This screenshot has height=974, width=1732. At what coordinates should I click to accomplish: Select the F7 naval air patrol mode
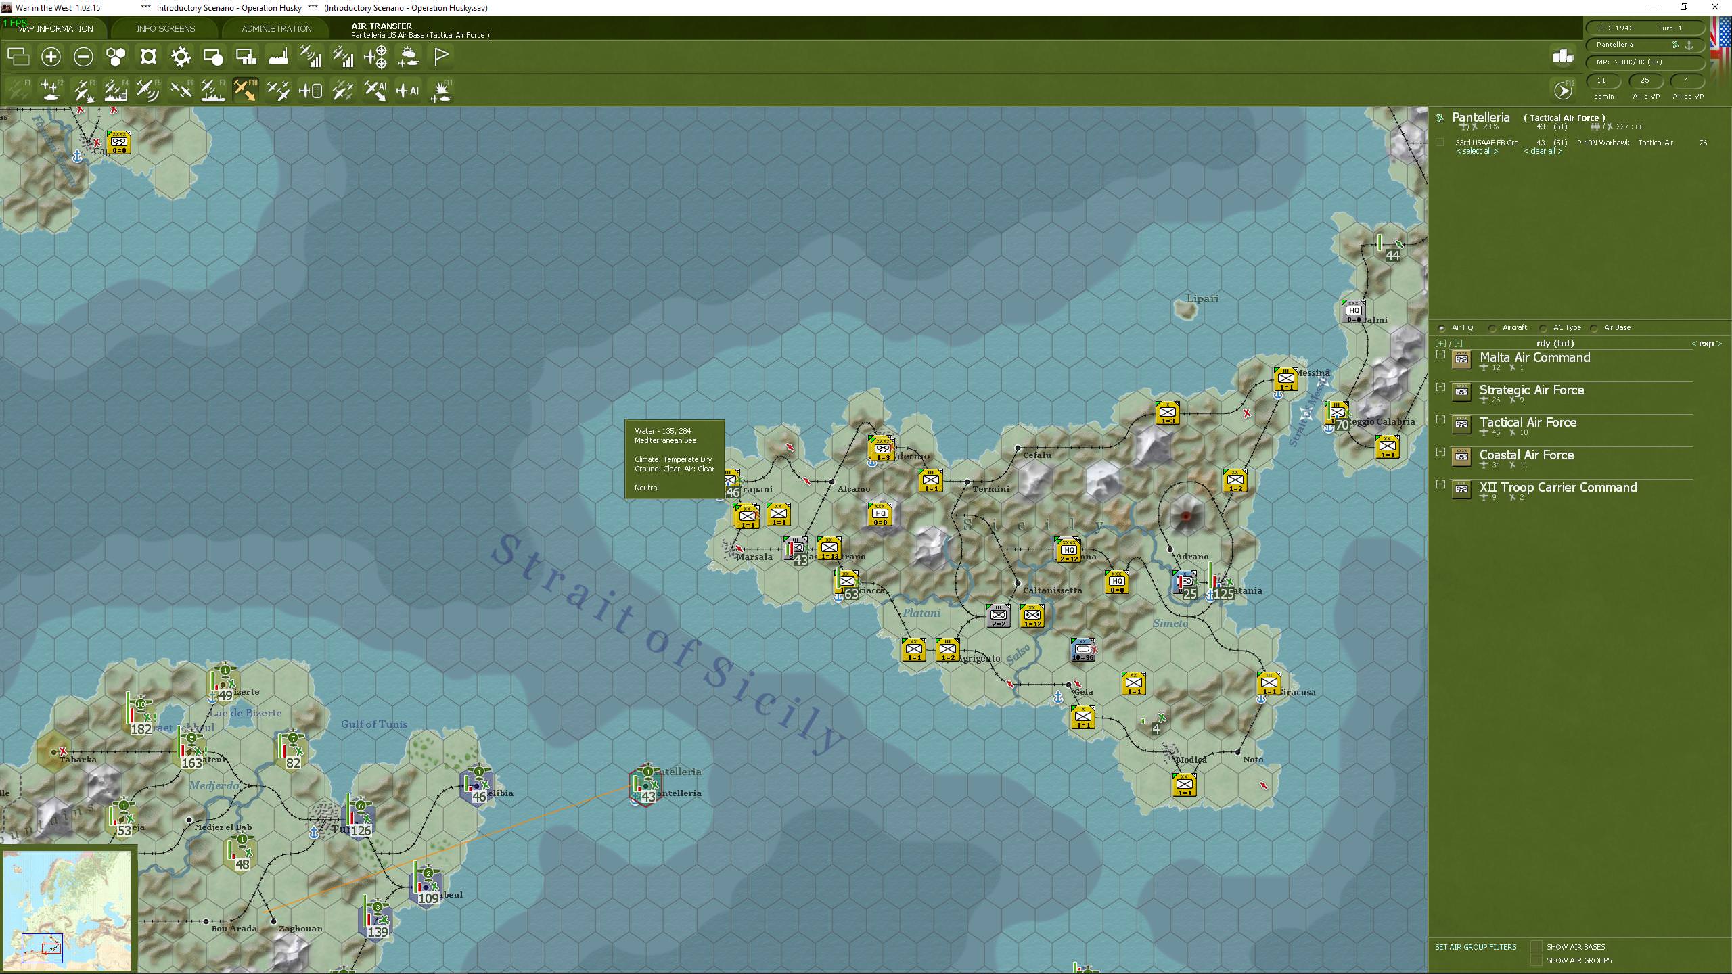tap(214, 90)
